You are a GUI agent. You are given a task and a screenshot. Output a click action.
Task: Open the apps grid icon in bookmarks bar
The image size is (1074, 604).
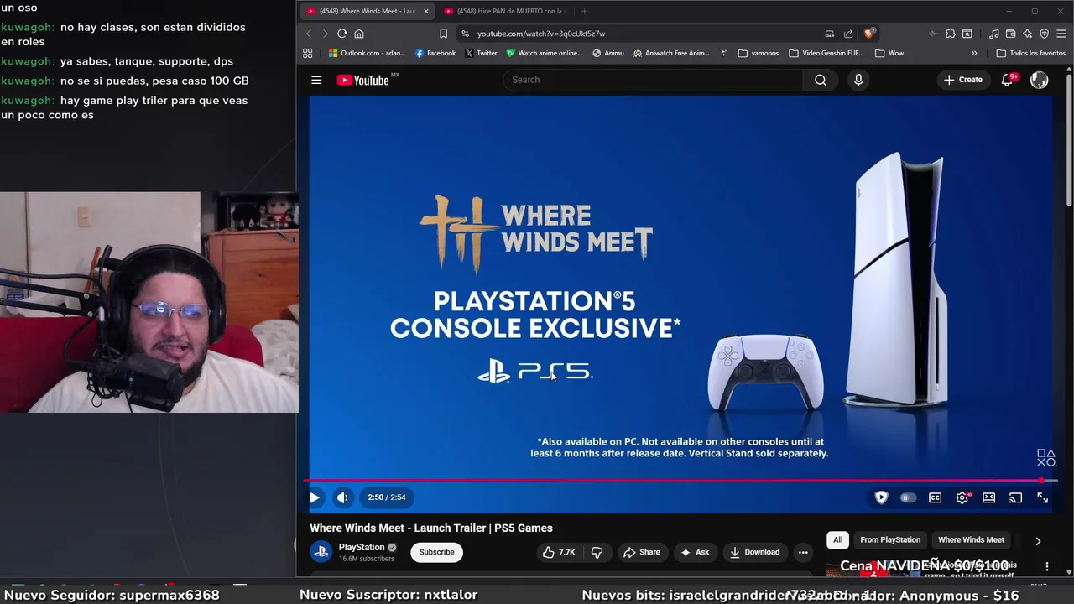point(308,53)
